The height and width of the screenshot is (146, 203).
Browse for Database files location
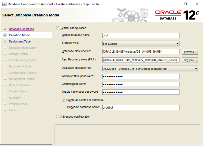pos(190,52)
